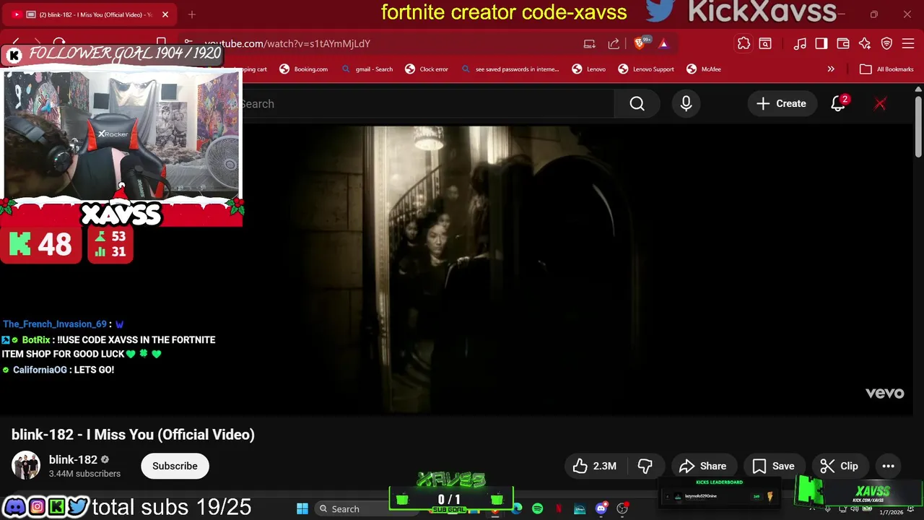Open All Bookmarks folder

pyautogui.click(x=886, y=69)
